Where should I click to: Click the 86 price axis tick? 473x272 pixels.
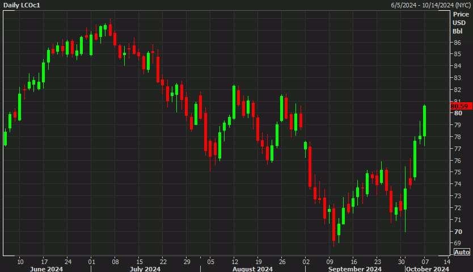457,43
